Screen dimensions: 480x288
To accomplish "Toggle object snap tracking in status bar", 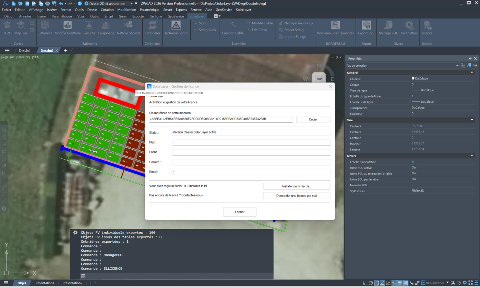I will tap(383, 283).
